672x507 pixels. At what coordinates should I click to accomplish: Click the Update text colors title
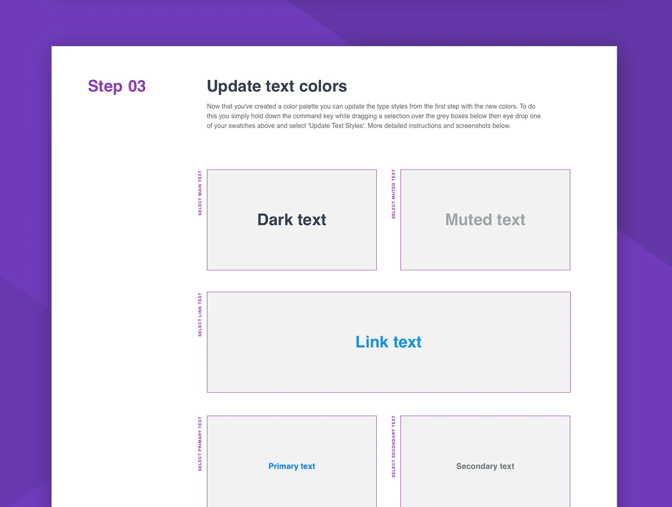click(277, 86)
